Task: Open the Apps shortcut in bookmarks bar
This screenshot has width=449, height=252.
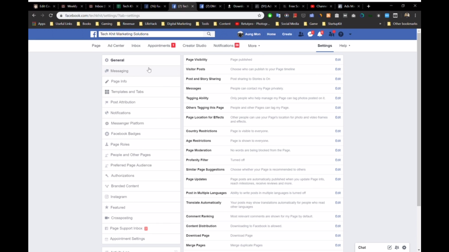Action: click(x=39, y=24)
